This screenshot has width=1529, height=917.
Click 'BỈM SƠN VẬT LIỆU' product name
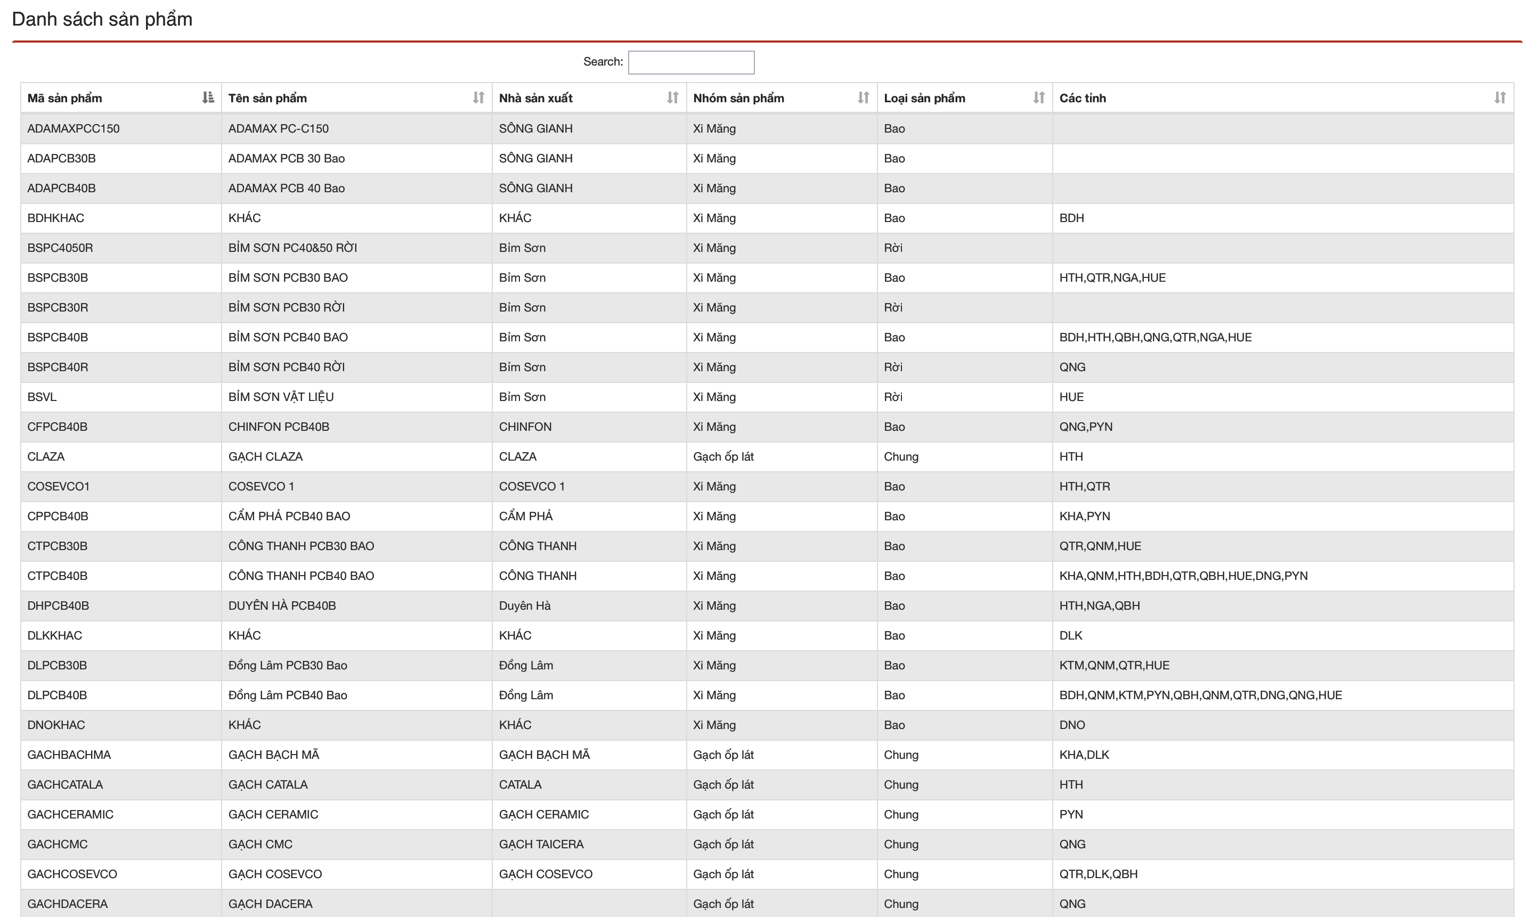point(281,397)
